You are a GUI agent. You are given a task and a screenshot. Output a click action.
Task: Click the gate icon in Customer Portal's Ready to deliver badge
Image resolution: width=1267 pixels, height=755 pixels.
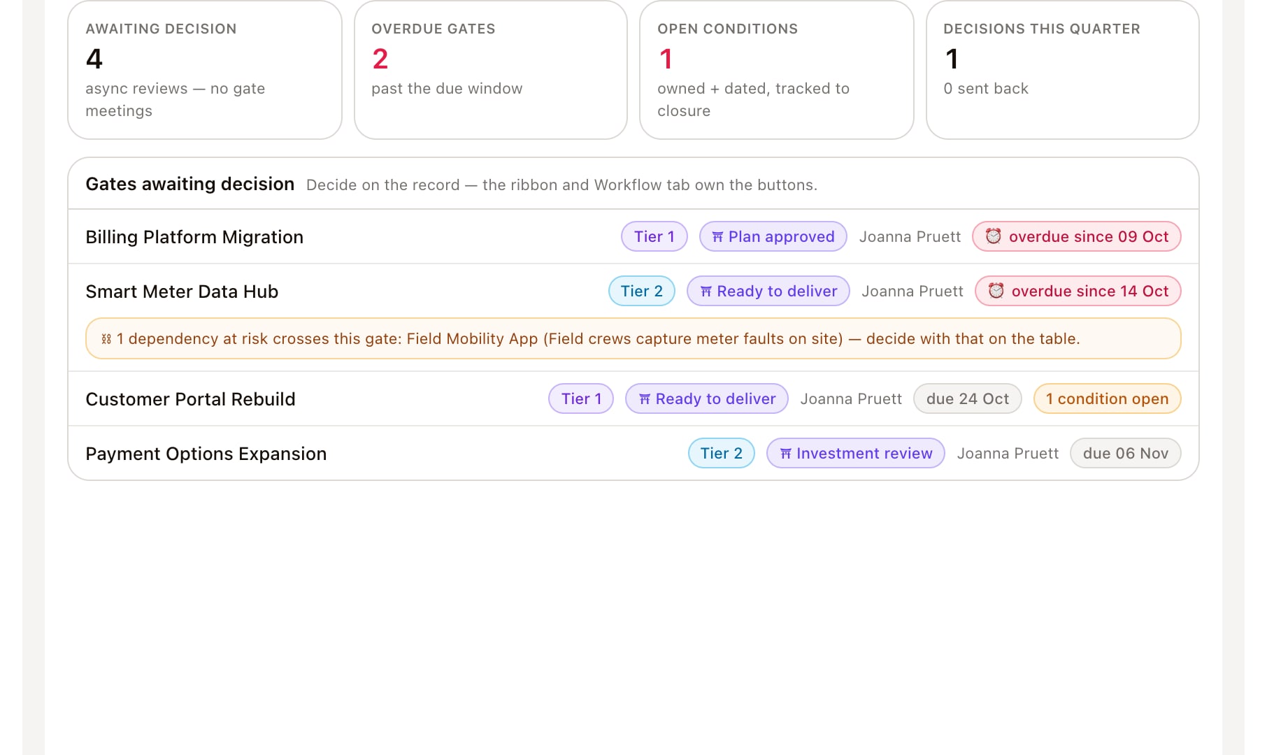point(645,399)
